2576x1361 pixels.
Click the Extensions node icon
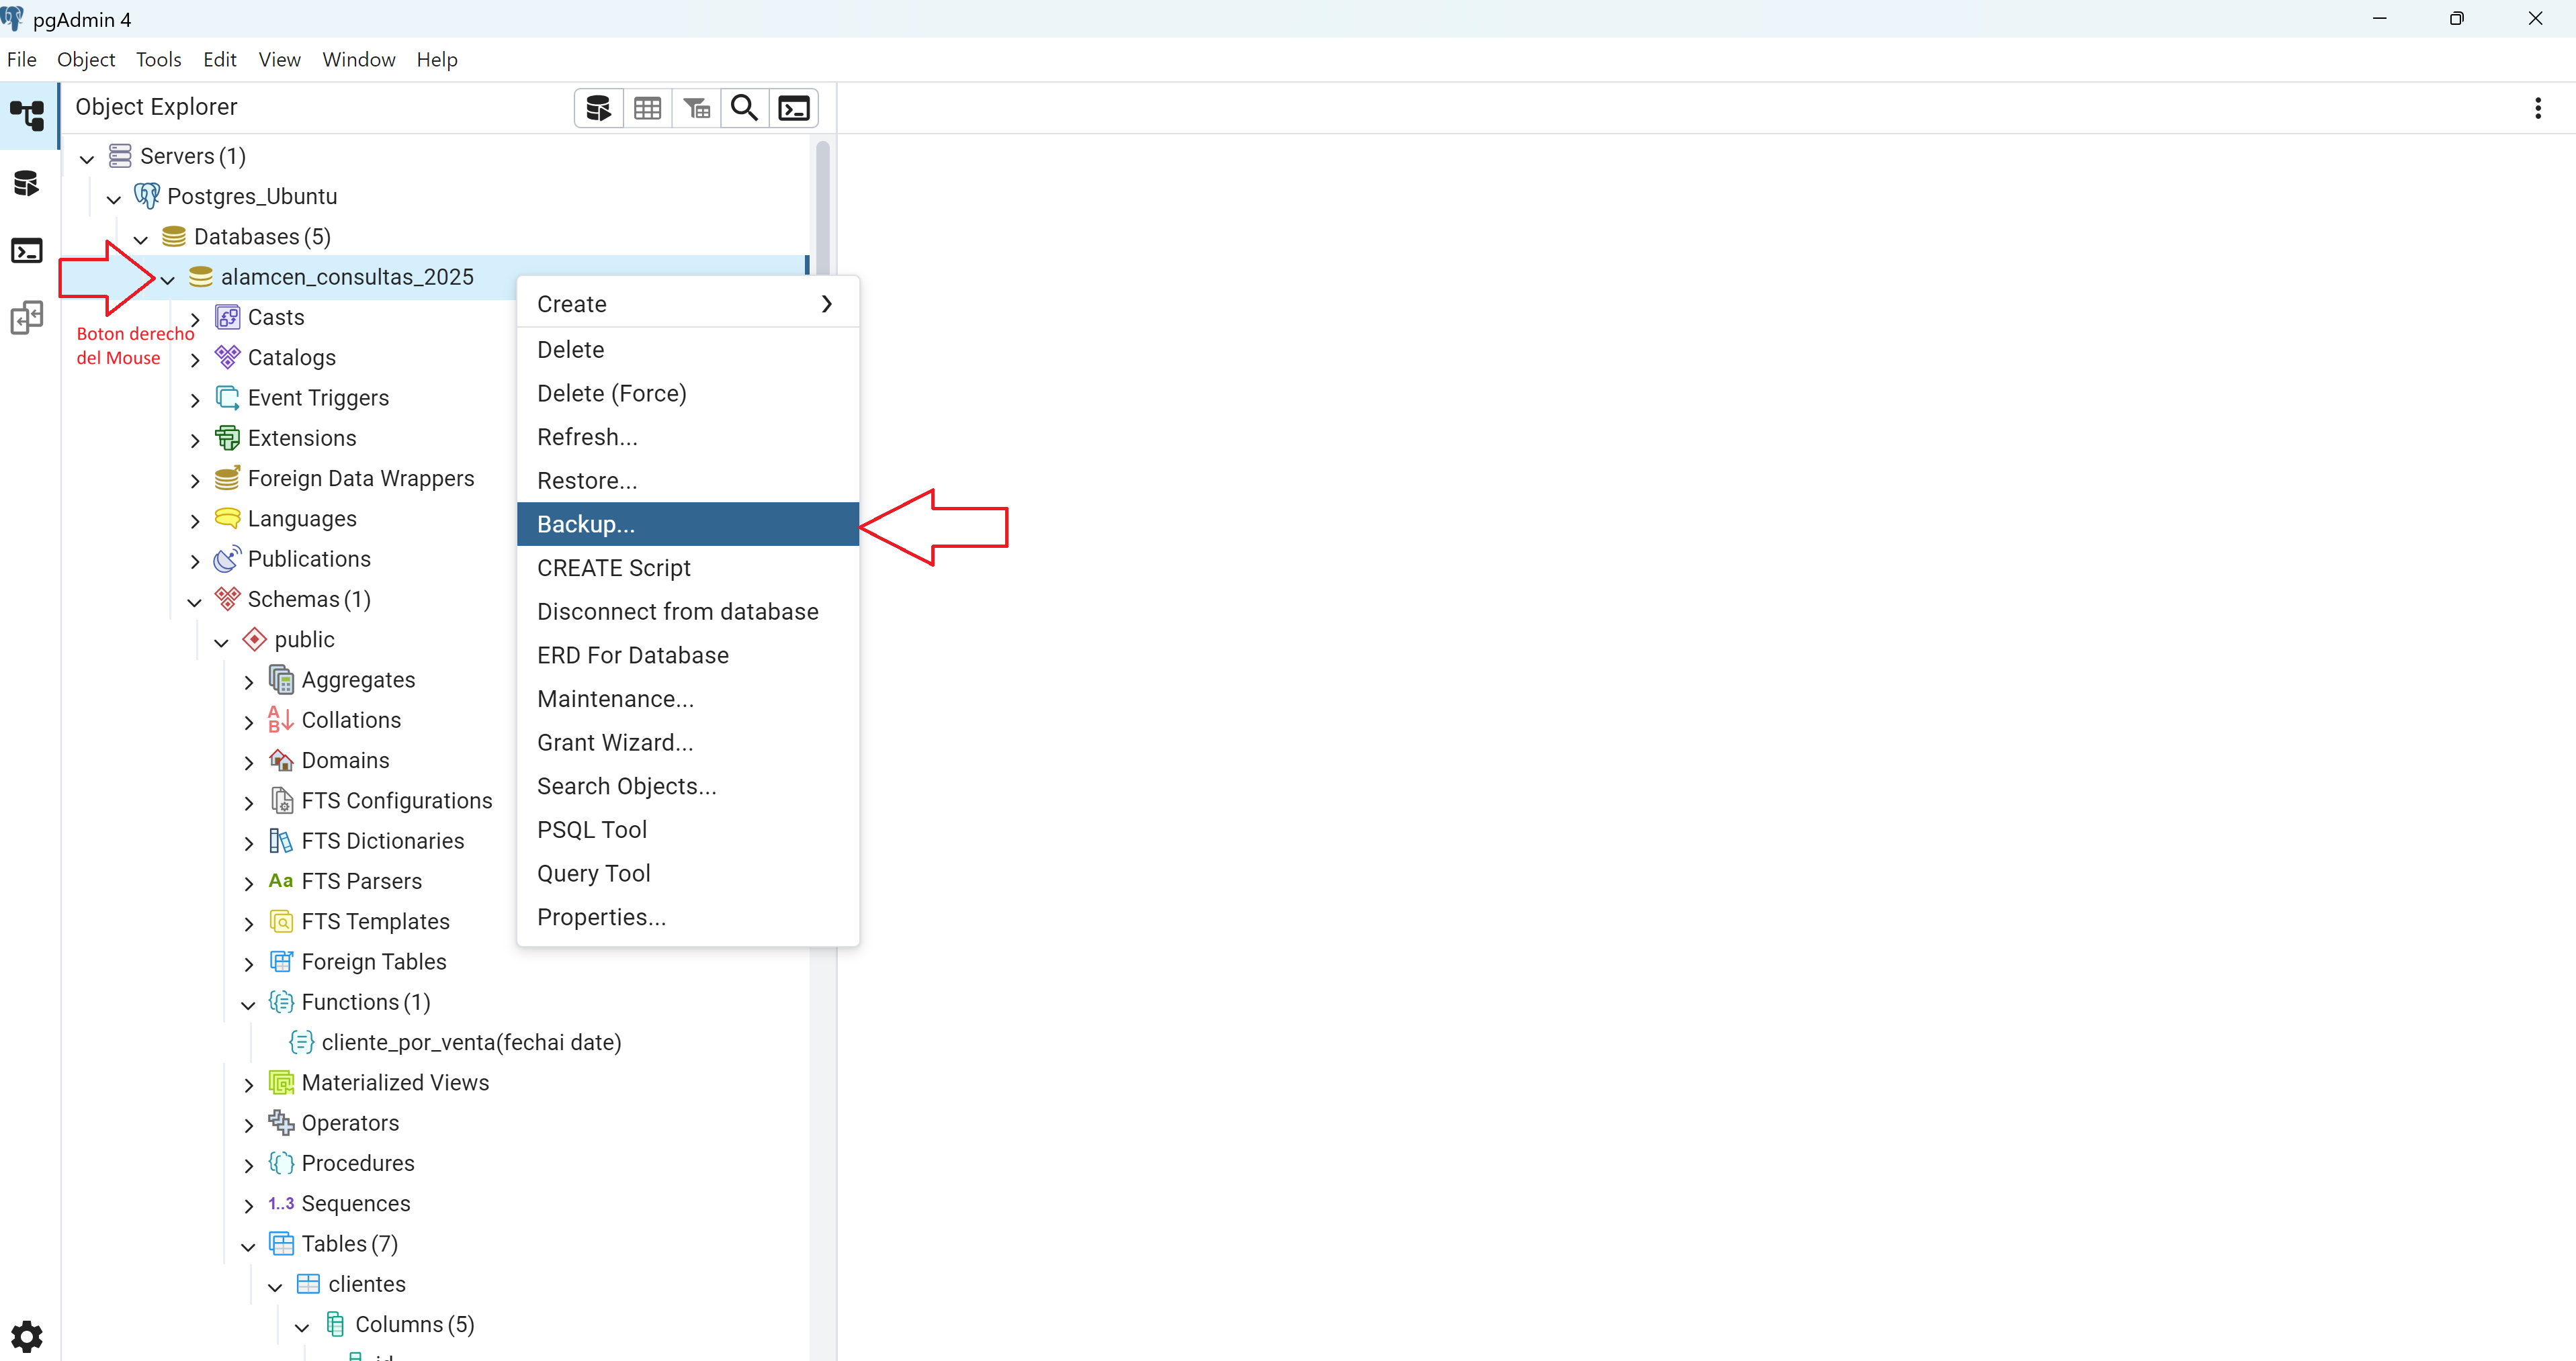(x=228, y=438)
